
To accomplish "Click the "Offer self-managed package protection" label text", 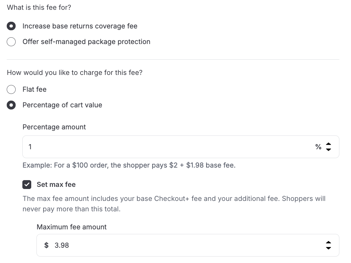I will pyautogui.click(x=86, y=42).
